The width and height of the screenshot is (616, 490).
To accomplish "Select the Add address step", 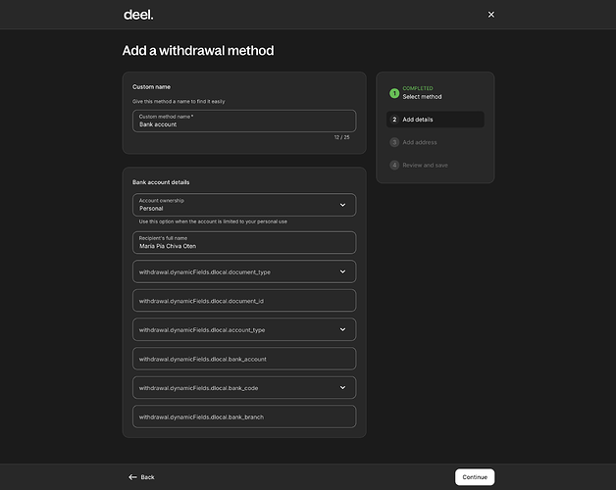I will click(420, 142).
